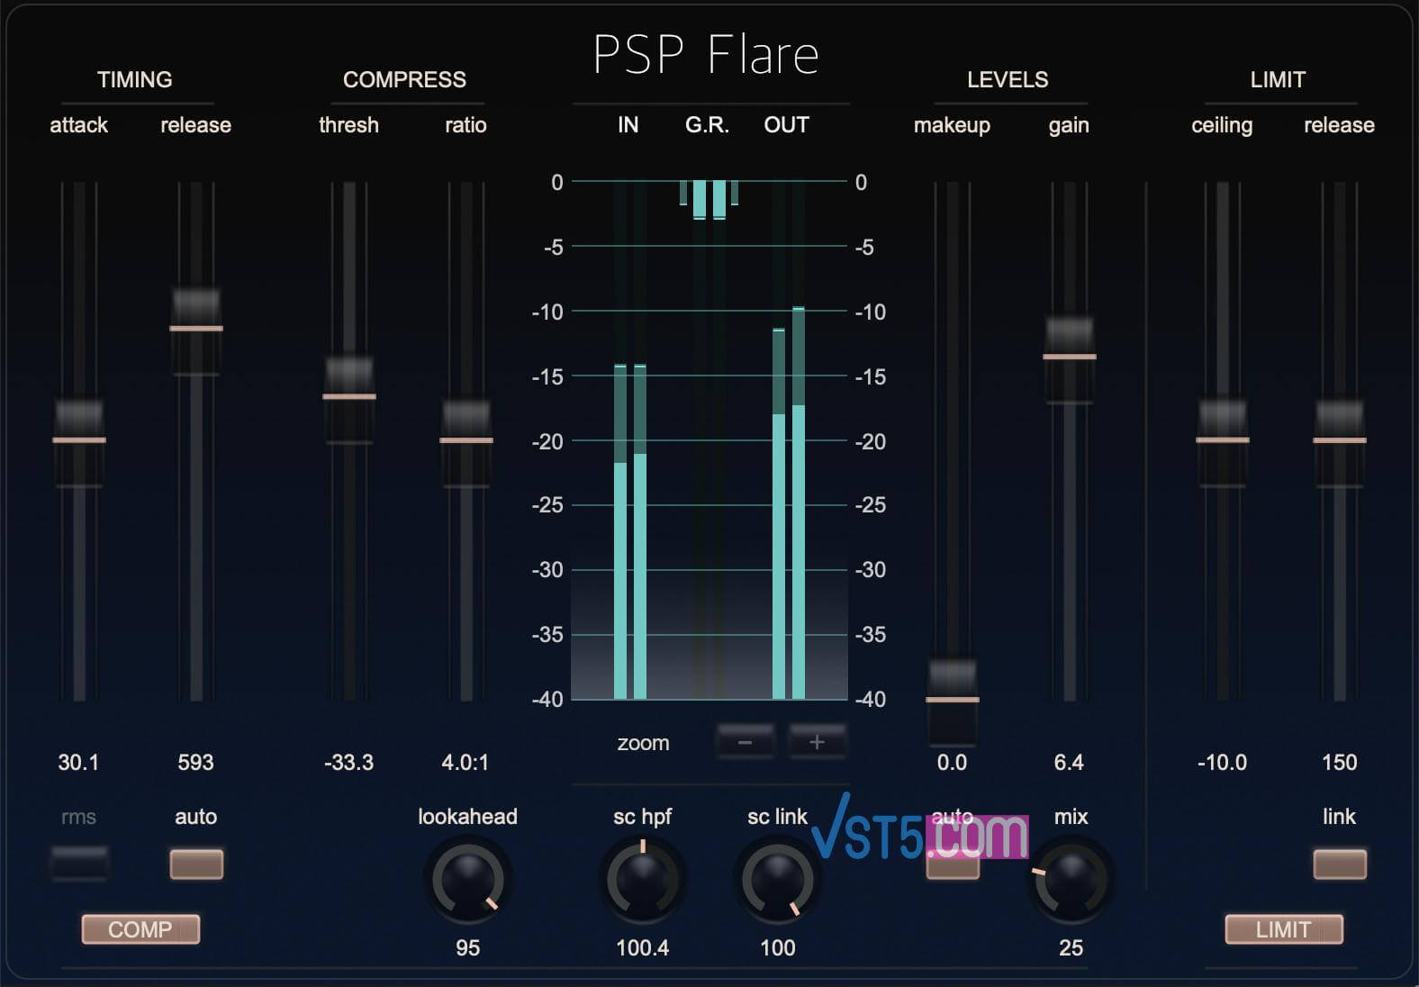Viewport: 1419px width, 987px height.
Task: Click the gain slider handle
Action: tap(1070, 358)
